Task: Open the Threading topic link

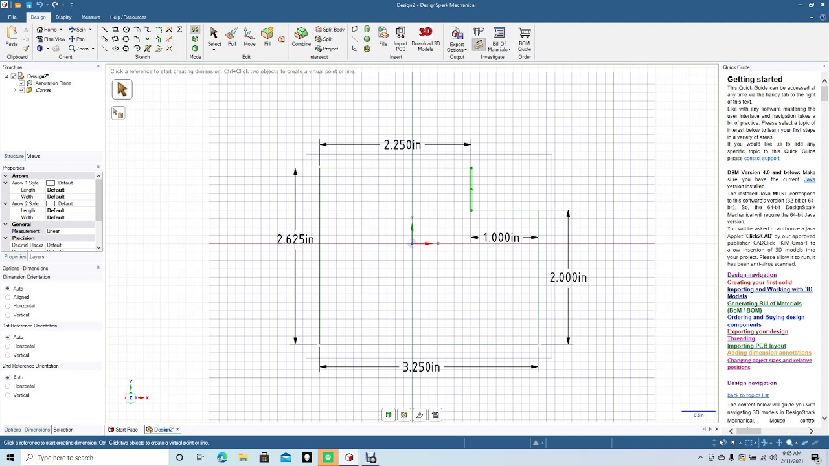Action: [x=741, y=338]
